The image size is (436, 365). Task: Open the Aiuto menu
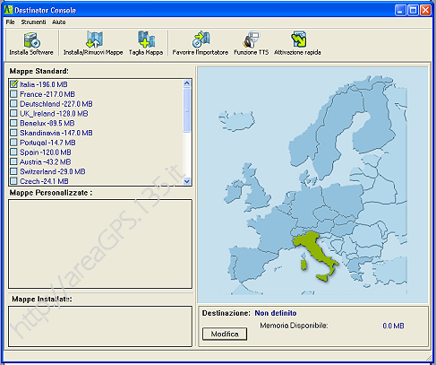(59, 22)
